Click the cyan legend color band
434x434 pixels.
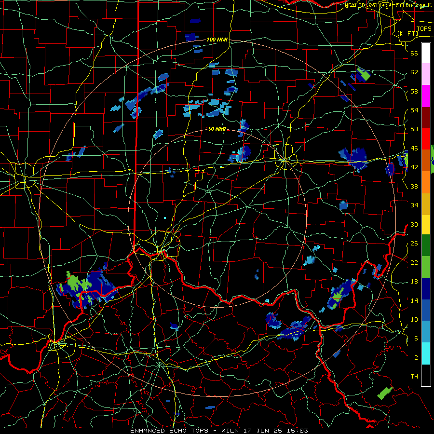click(x=426, y=353)
